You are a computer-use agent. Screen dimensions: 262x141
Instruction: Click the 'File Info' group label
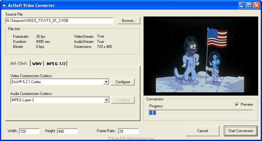(x=14, y=29)
